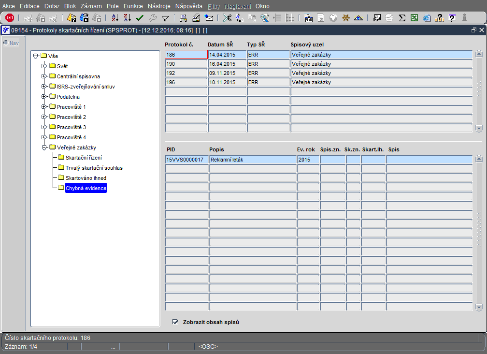Toggle the Zobrazit obsah spisů checkbox
The width and height of the screenshot is (487, 354).
[175, 322]
